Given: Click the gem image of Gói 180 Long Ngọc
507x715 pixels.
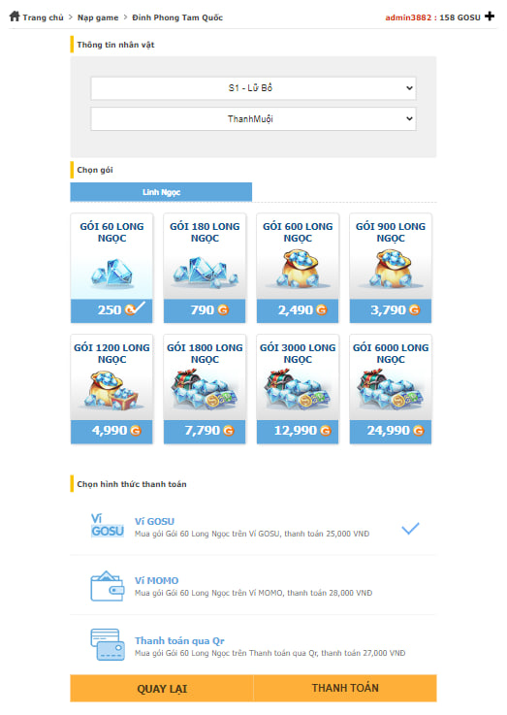Looking at the screenshot, I should pos(205,272).
